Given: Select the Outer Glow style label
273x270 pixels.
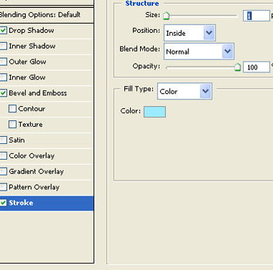Looking at the screenshot, I should 27,62.
